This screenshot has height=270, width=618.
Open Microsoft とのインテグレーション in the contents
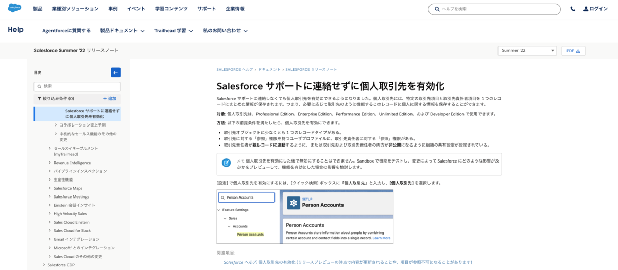[84, 248]
